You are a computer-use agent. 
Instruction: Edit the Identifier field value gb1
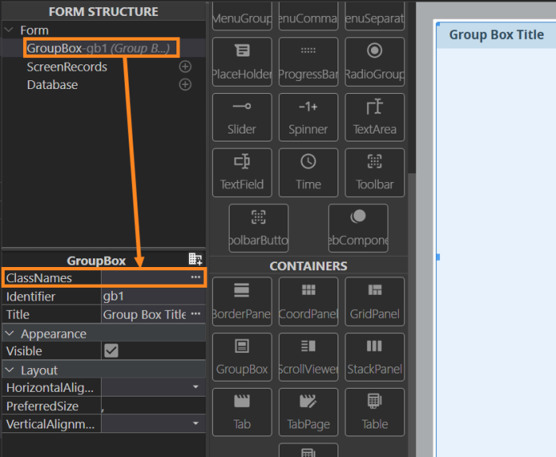coord(147,296)
